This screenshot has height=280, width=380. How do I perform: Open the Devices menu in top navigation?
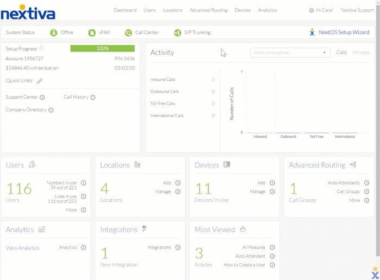tap(243, 10)
